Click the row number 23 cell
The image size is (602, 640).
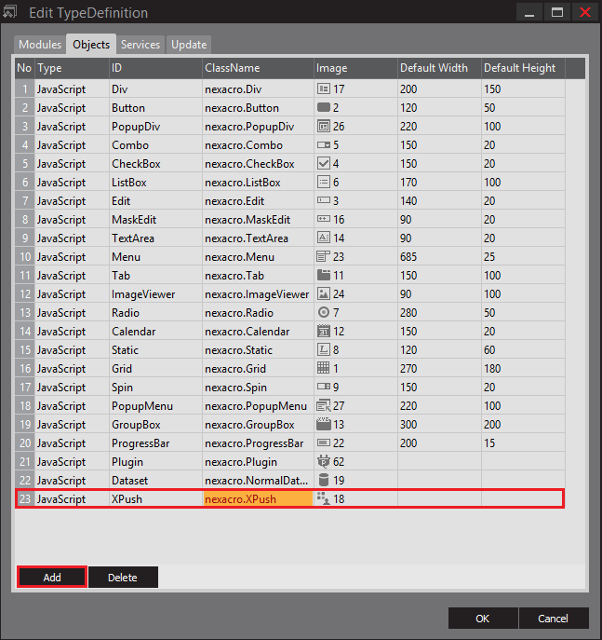pos(25,499)
